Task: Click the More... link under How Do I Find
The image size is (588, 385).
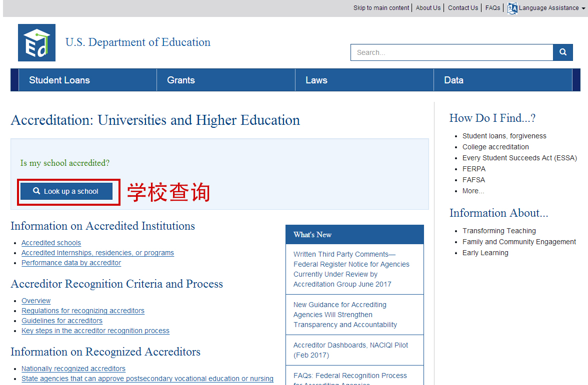Action: coord(473,191)
